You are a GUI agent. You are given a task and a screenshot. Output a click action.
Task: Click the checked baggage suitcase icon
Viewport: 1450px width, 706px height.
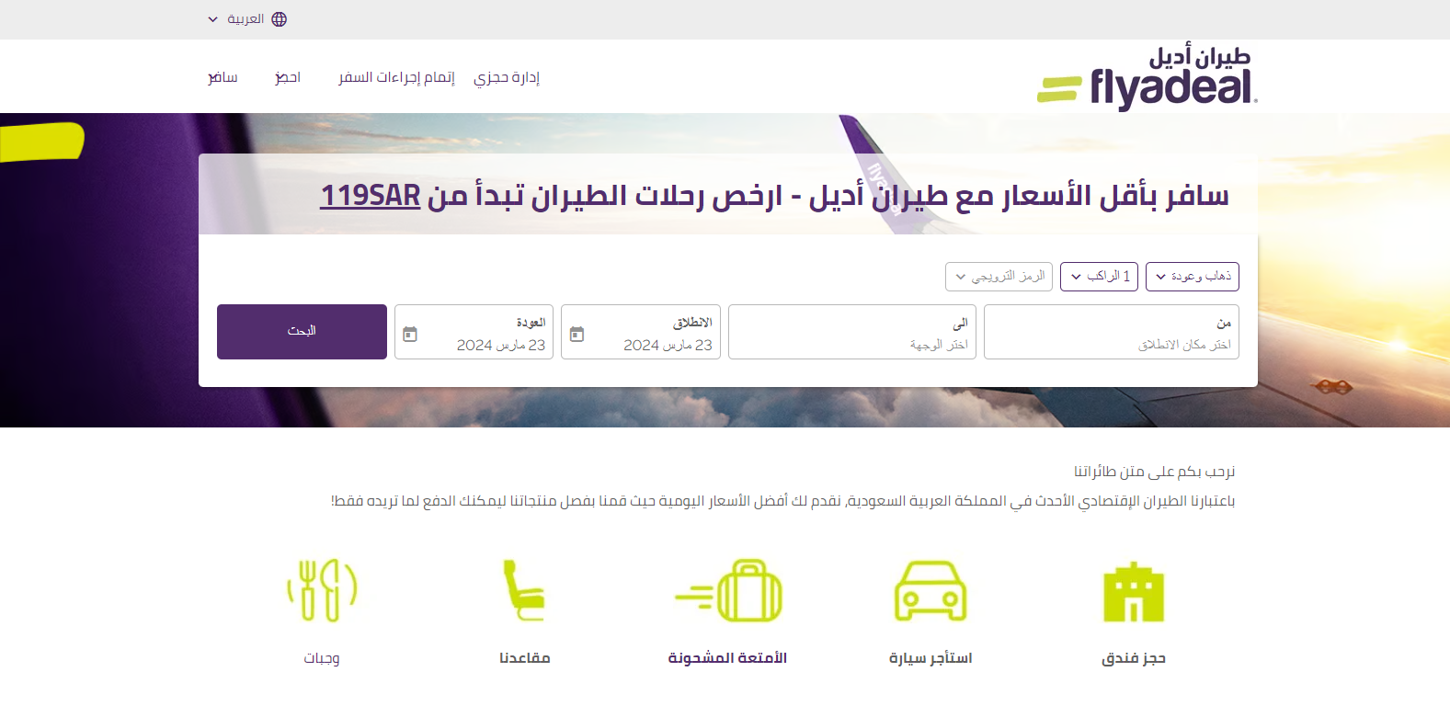pyautogui.click(x=728, y=591)
